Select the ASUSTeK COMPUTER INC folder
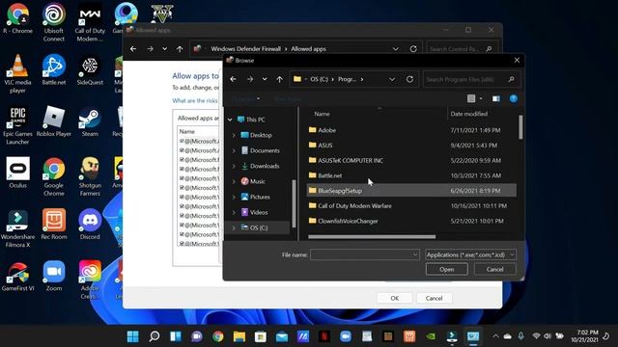 click(x=411, y=160)
